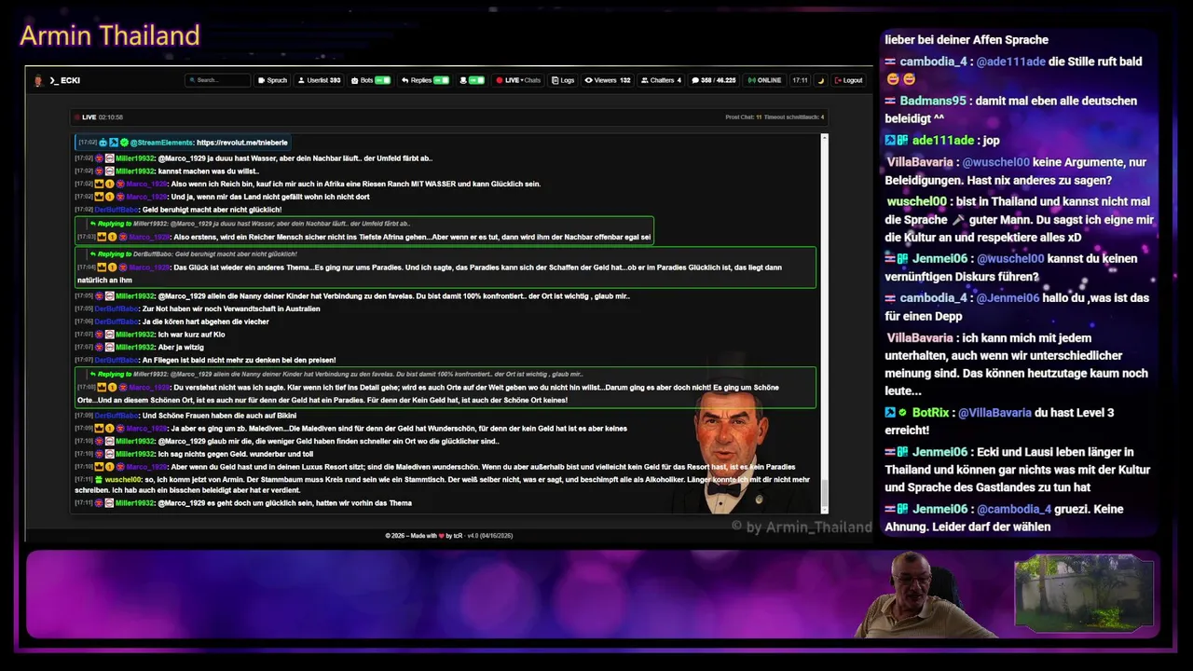The image size is (1193, 671).
Task: Click the LIVE 02:10:58 uptime text
Action: pos(103,117)
